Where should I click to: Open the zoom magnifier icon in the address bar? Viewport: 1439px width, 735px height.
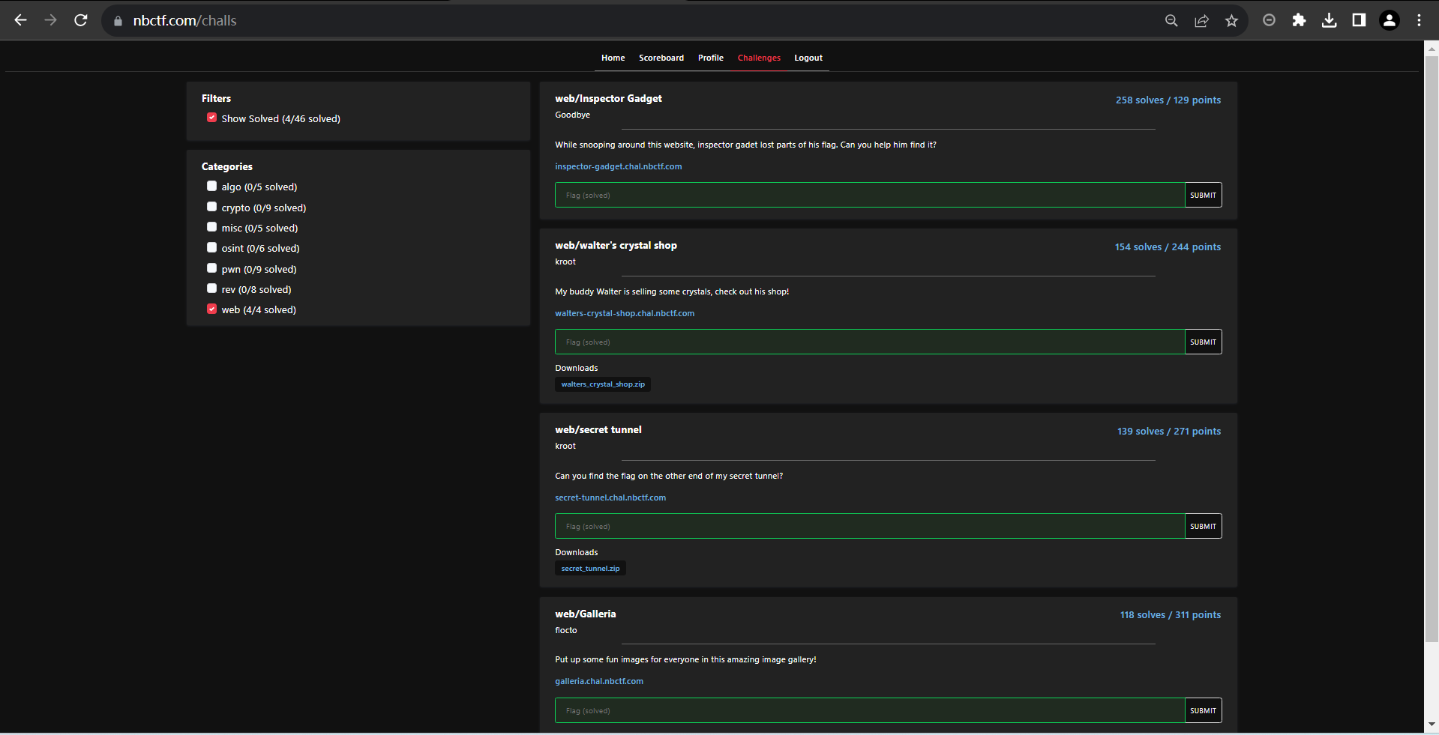coord(1171,21)
